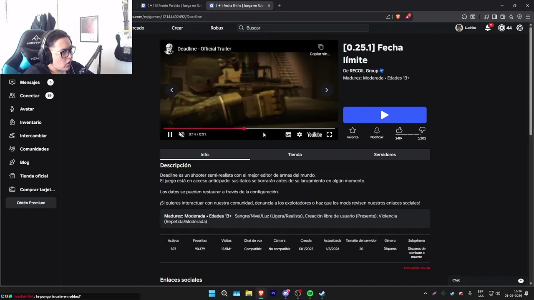Open Roblox notifications bell
Screen dimensions: 534x300
(488, 28)
